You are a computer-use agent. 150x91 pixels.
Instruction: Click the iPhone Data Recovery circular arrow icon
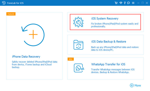coord(33,35)
